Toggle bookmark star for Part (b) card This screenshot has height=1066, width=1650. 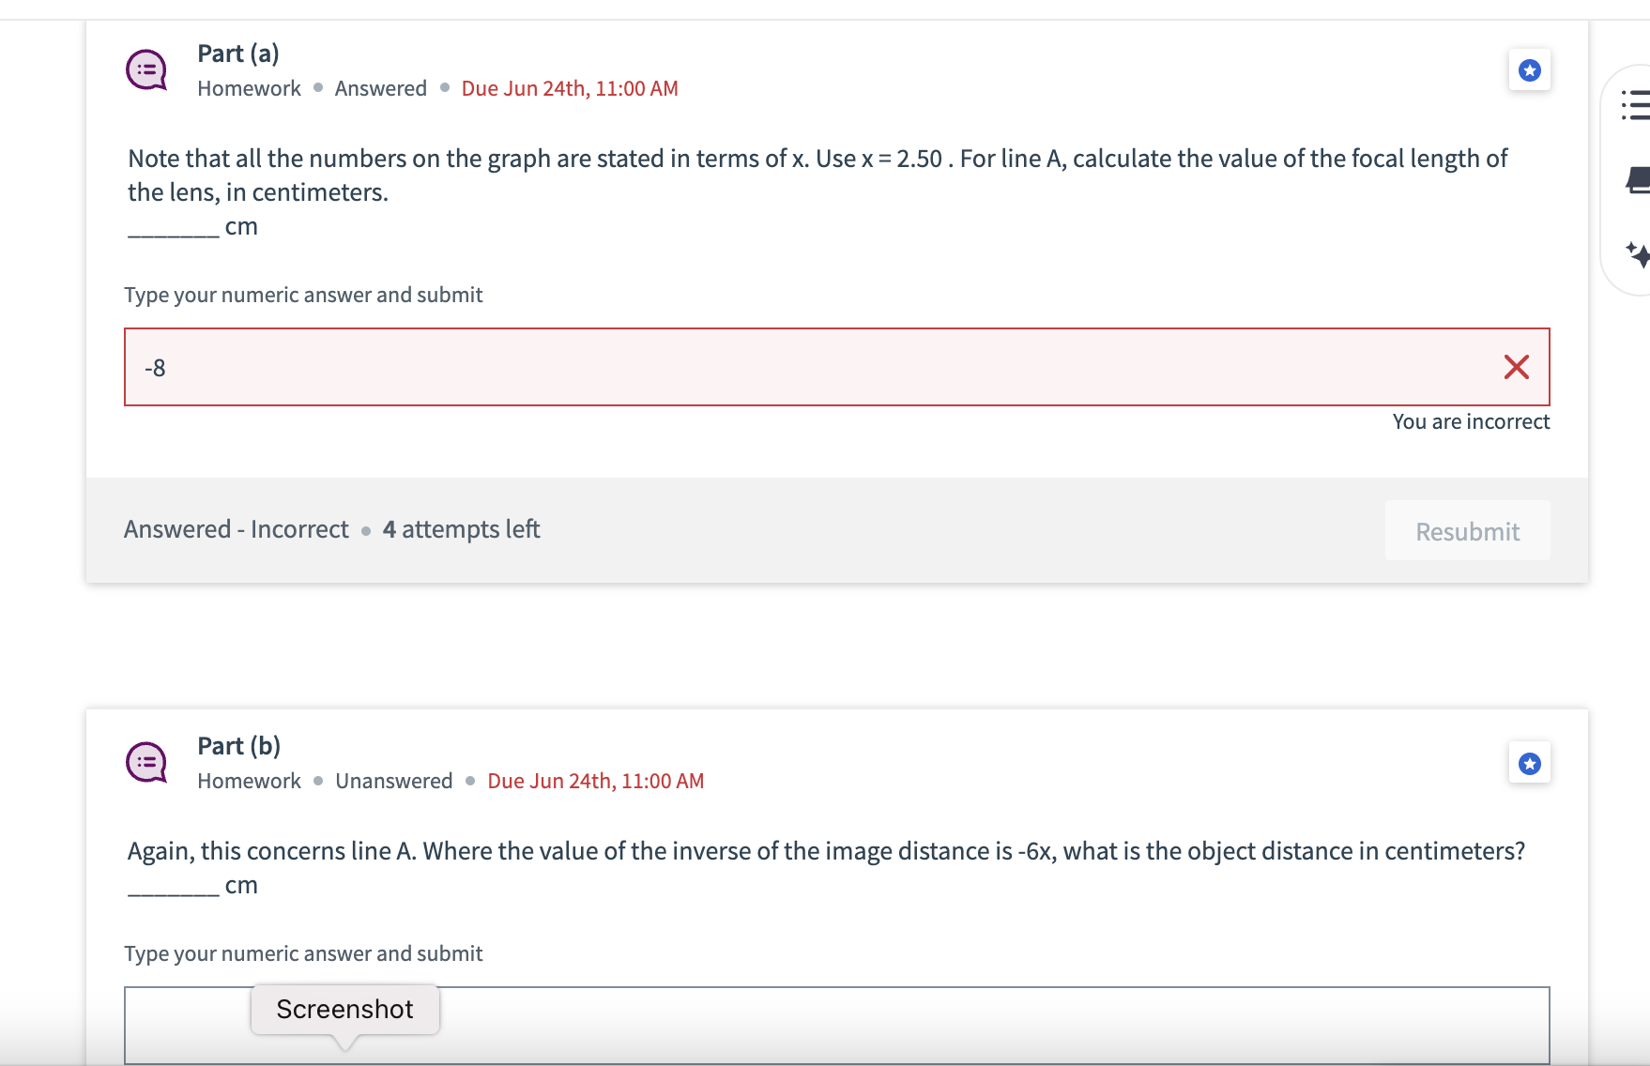(1529, 763)
